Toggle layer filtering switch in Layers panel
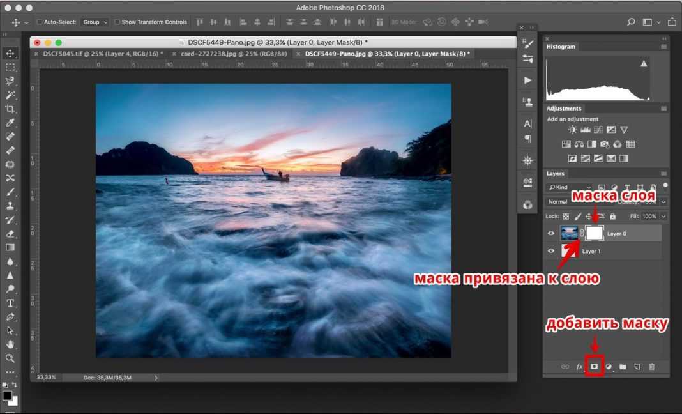This screenshot has width=682, height=414. tap(665, 185)
